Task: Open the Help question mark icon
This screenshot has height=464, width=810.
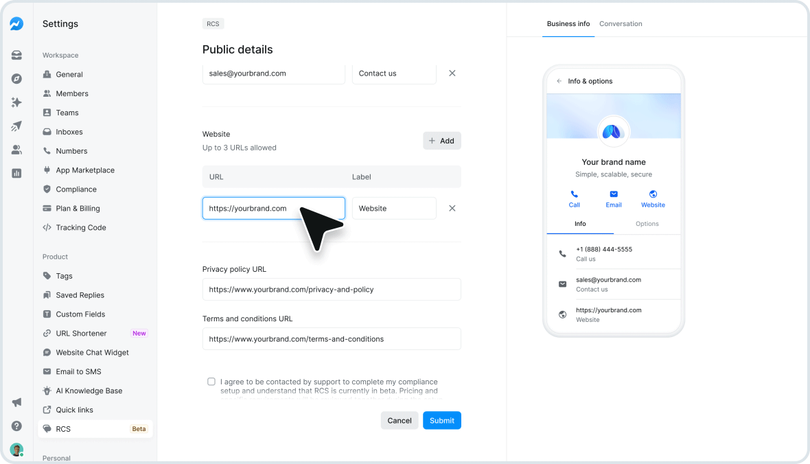Action: 16,426
